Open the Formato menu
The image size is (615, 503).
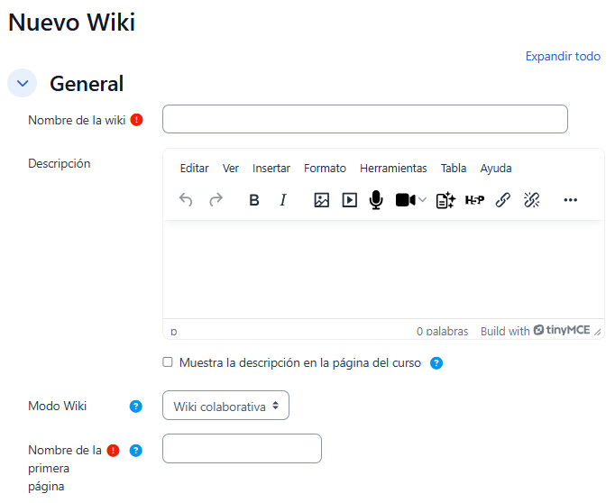(325, 169)
